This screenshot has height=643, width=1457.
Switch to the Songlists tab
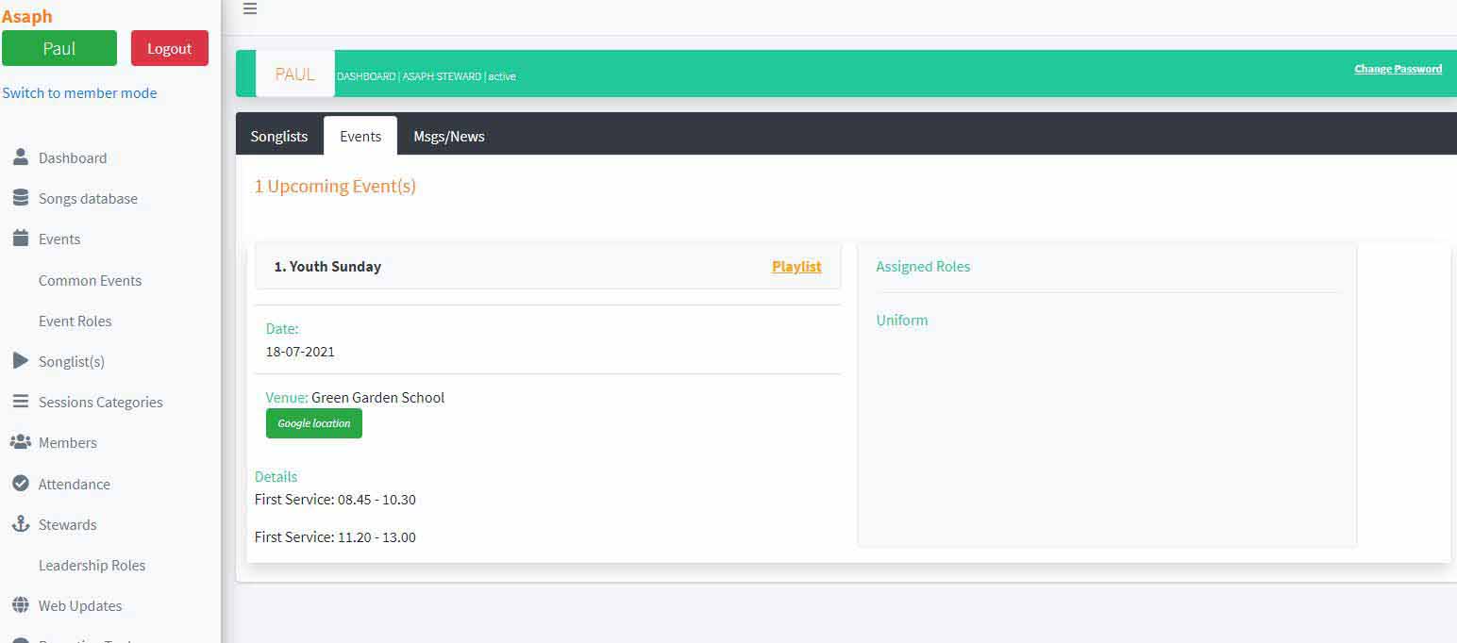point(278,136)
